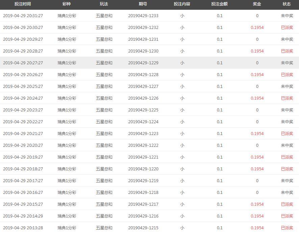
Task: Click 已派奖 status for issue 20190429-1232
Action: click(287, 28)
